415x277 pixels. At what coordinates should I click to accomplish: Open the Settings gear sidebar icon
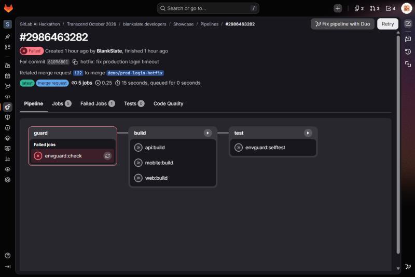point(7,179)
